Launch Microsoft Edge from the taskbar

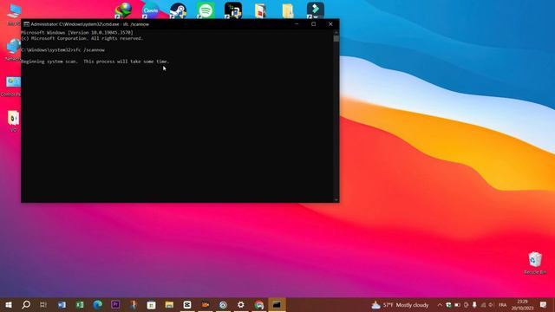point(97,304)
